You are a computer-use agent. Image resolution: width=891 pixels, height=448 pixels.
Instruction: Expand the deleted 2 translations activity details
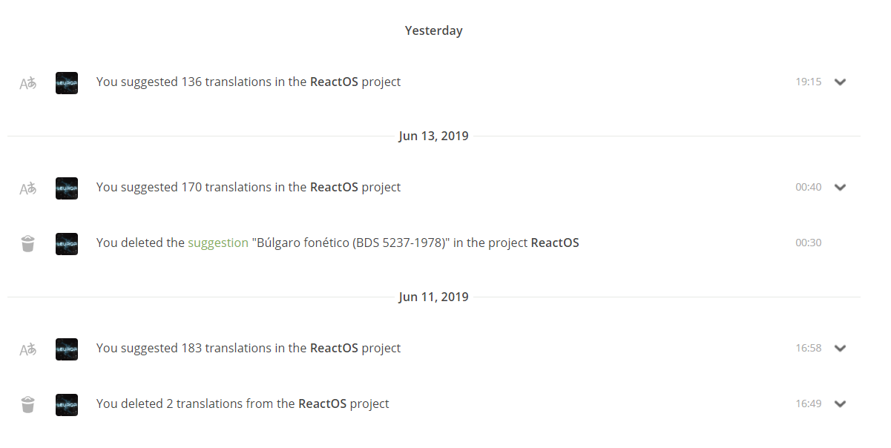(x=840, y=404)
